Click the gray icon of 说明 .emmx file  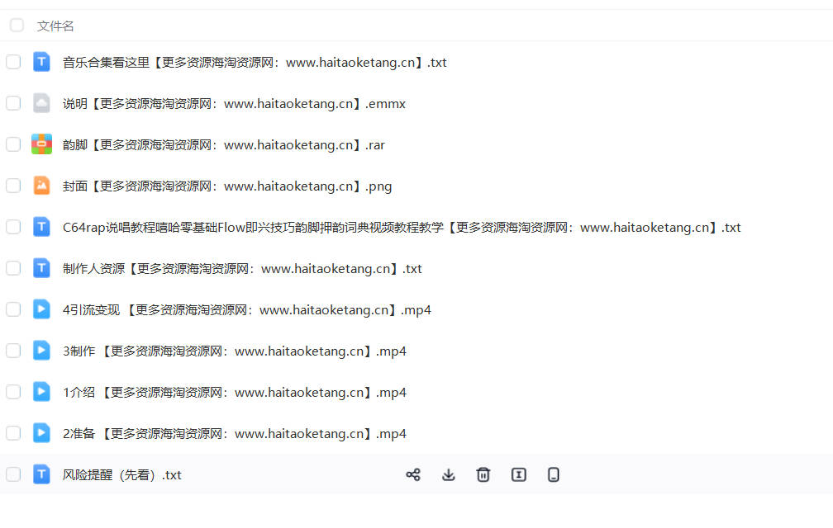click(41, 103)
